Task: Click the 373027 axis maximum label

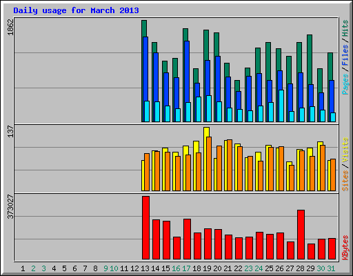Action: 10,207
